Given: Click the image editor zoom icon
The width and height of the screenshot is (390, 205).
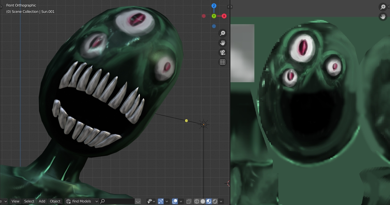Looking at the screenshot, I should pyautogui.click(x=383, y=7).
